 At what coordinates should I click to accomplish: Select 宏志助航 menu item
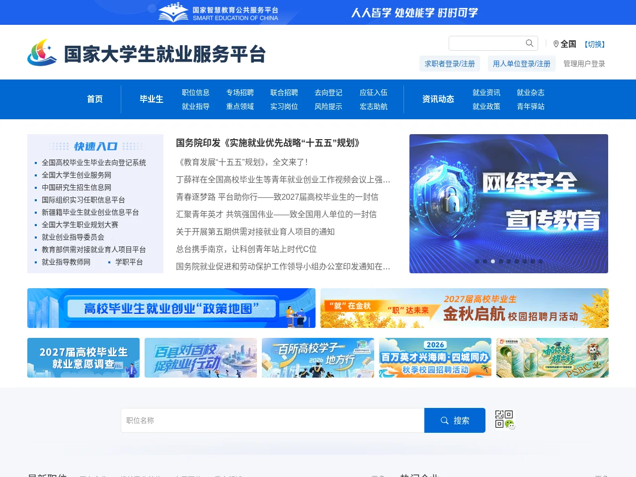click(x=374, y=106)
